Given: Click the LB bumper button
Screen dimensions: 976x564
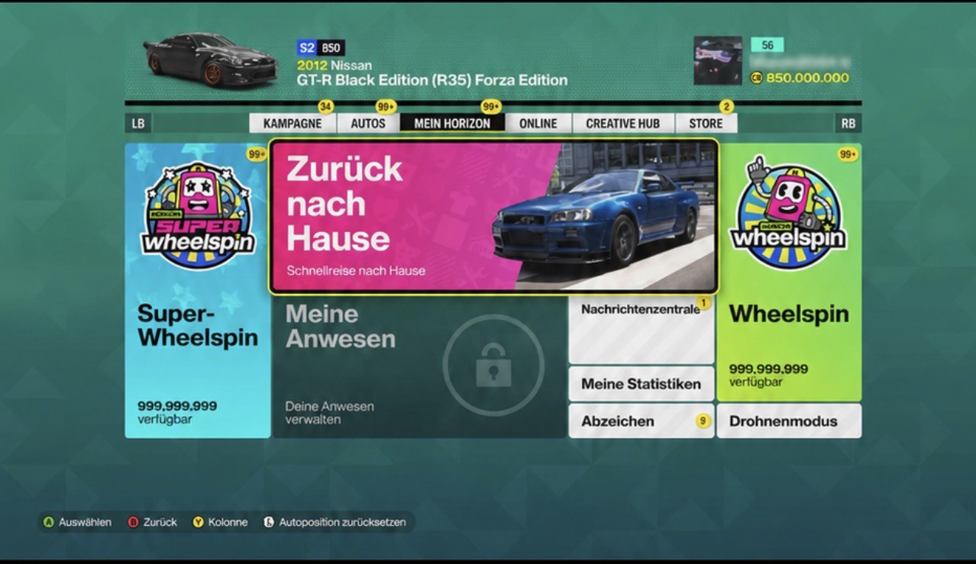Looking at the screenshot, I should pyautogui.click(x=137, y=123).
